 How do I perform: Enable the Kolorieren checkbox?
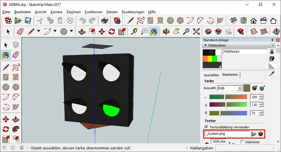pyautogui.click(x=242, y=142)
